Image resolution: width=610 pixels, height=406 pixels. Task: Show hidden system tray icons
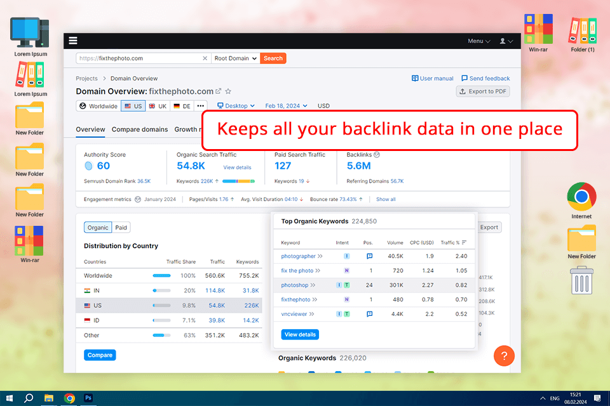(543, 398)
